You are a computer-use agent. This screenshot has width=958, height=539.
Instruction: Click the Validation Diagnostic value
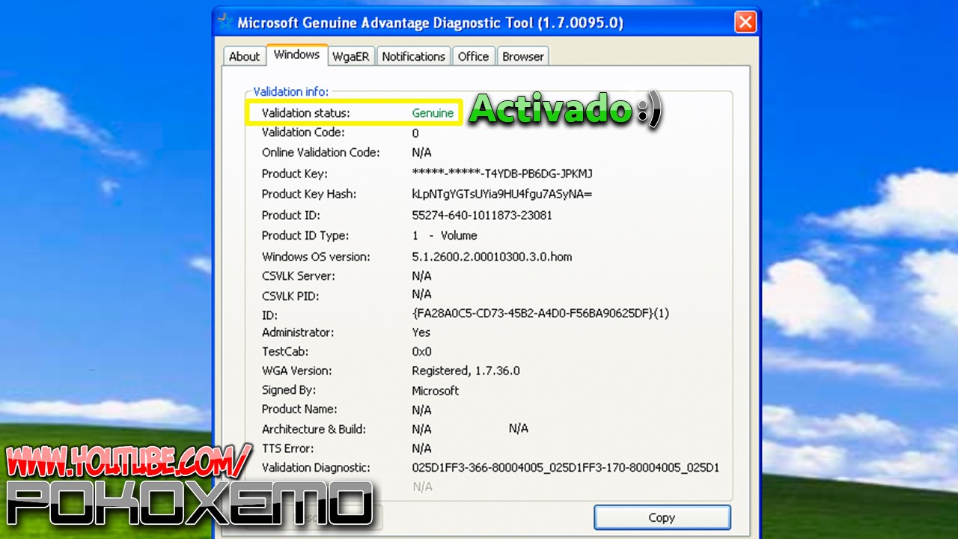pos(565,468)
